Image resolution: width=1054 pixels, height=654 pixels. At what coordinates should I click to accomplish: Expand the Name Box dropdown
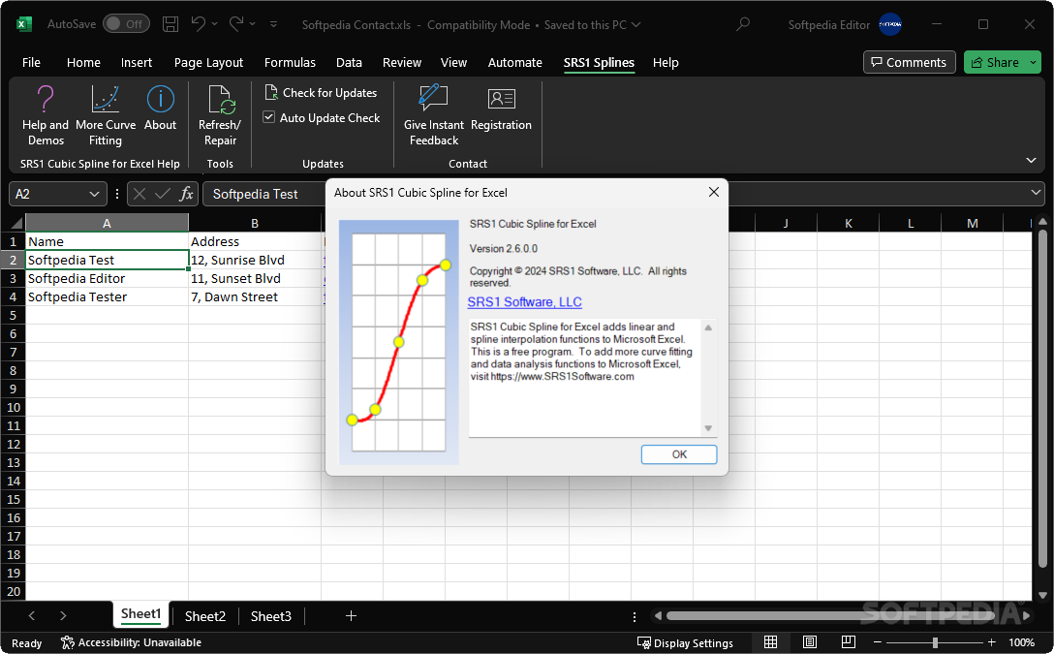pos(93,194)
